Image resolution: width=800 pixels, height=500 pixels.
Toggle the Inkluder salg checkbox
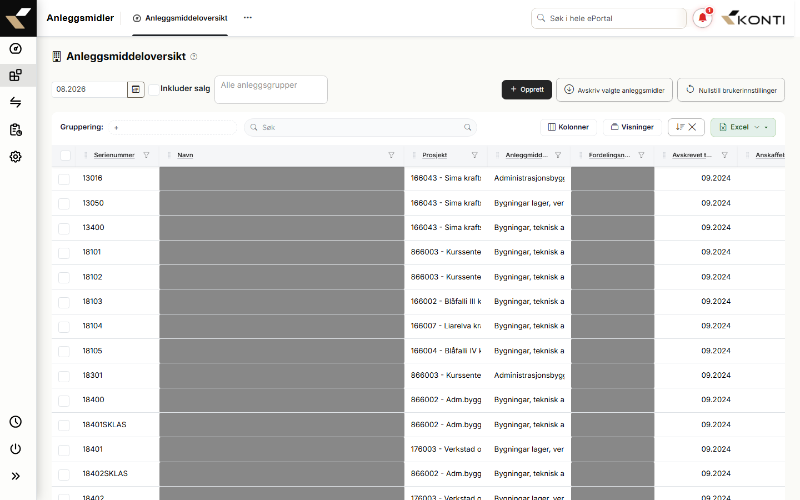coord(154,89)
